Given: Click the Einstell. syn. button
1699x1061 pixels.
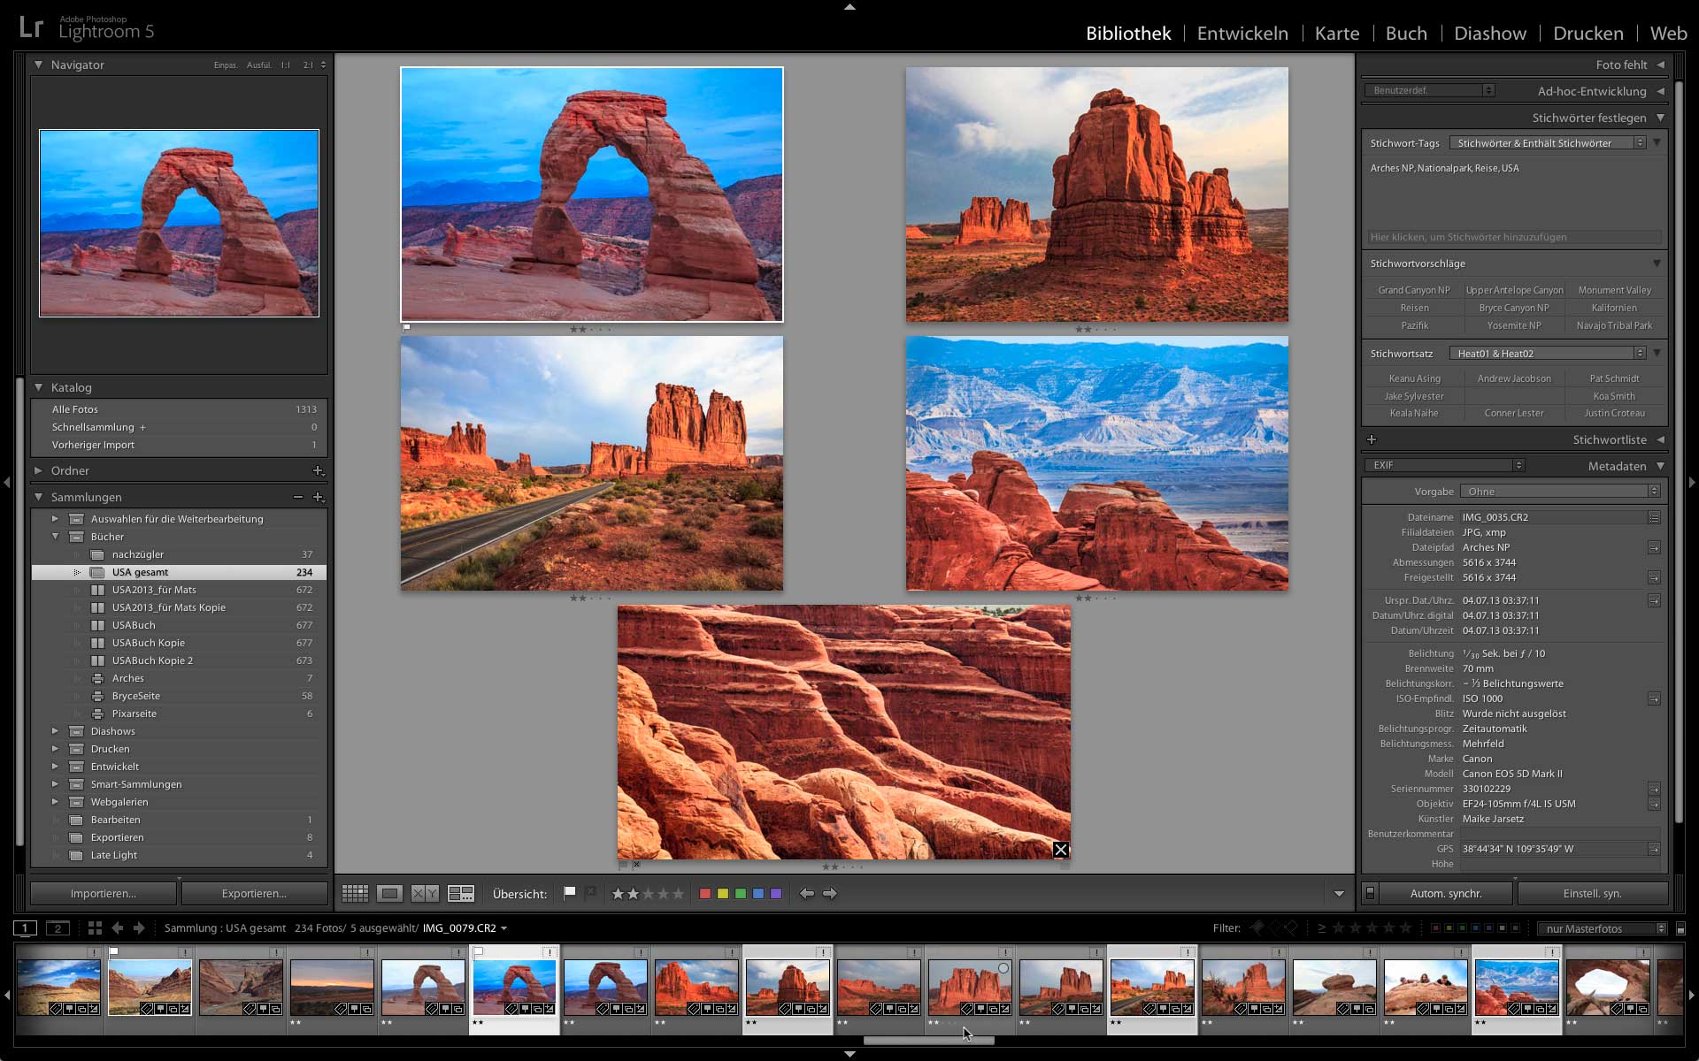Looking at the screenshot, I should point(1592,893).
